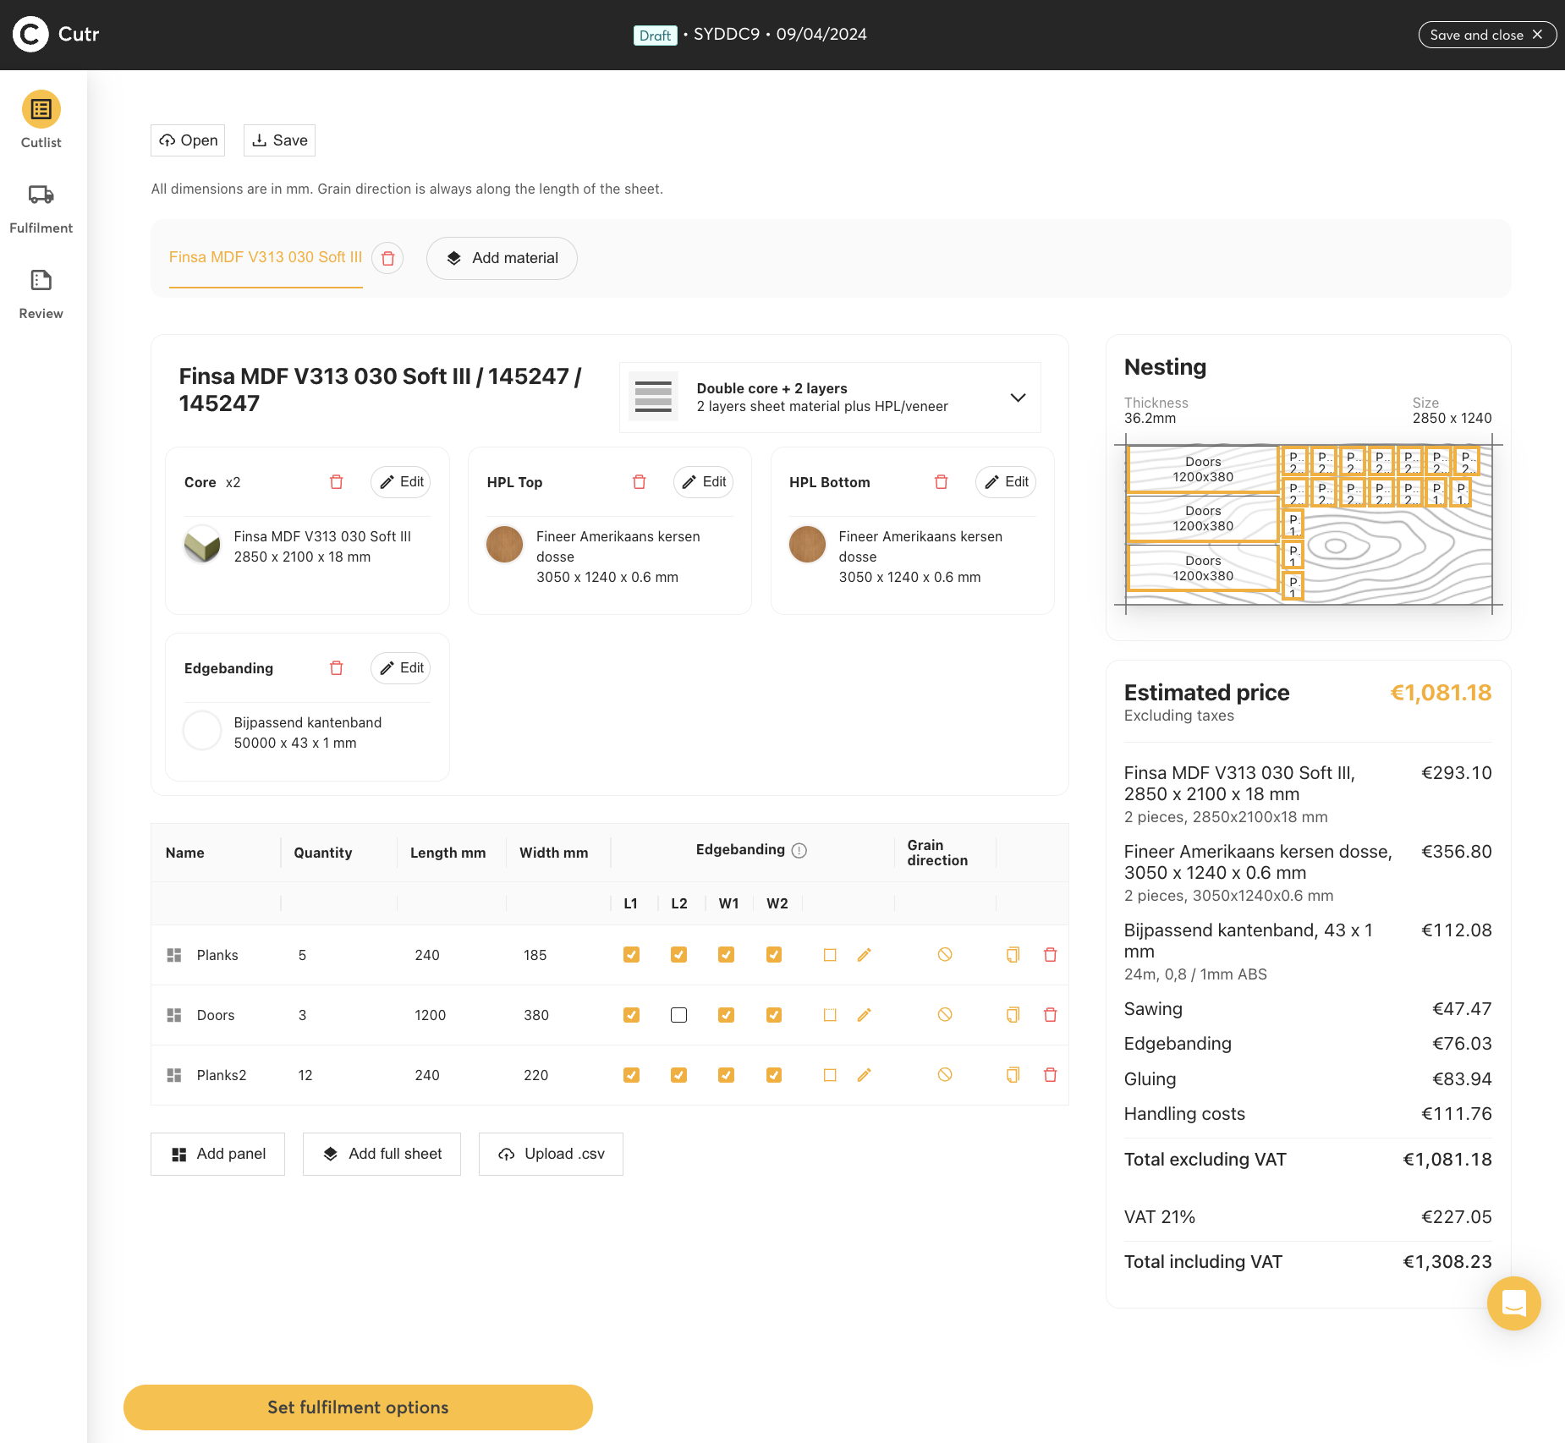The image size is (1565, 1443).
Task: Open the chat support bubble
Action: [x=1513, y=1303]
